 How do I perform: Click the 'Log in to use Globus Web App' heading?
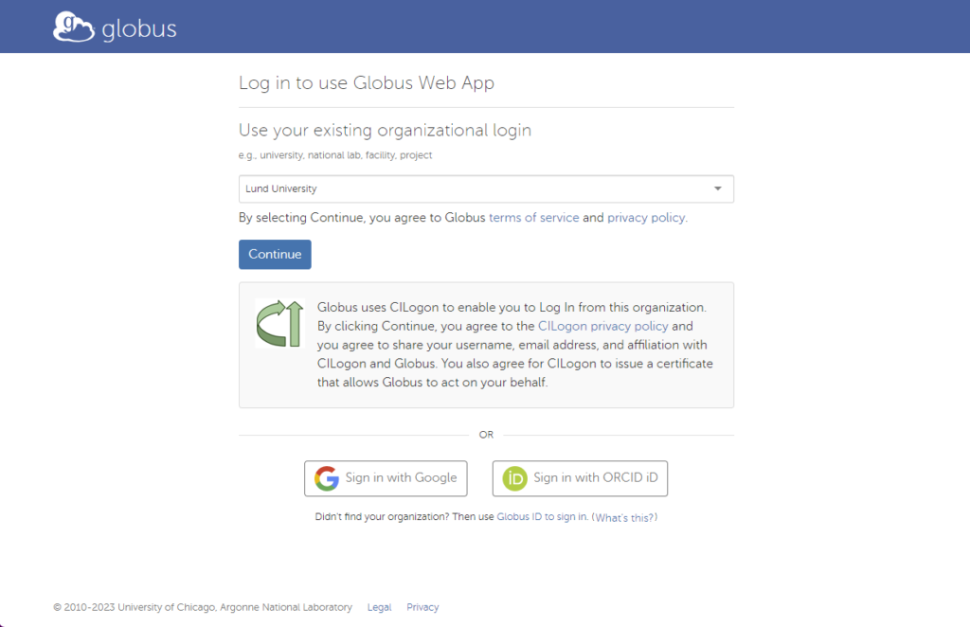point(367,82)
